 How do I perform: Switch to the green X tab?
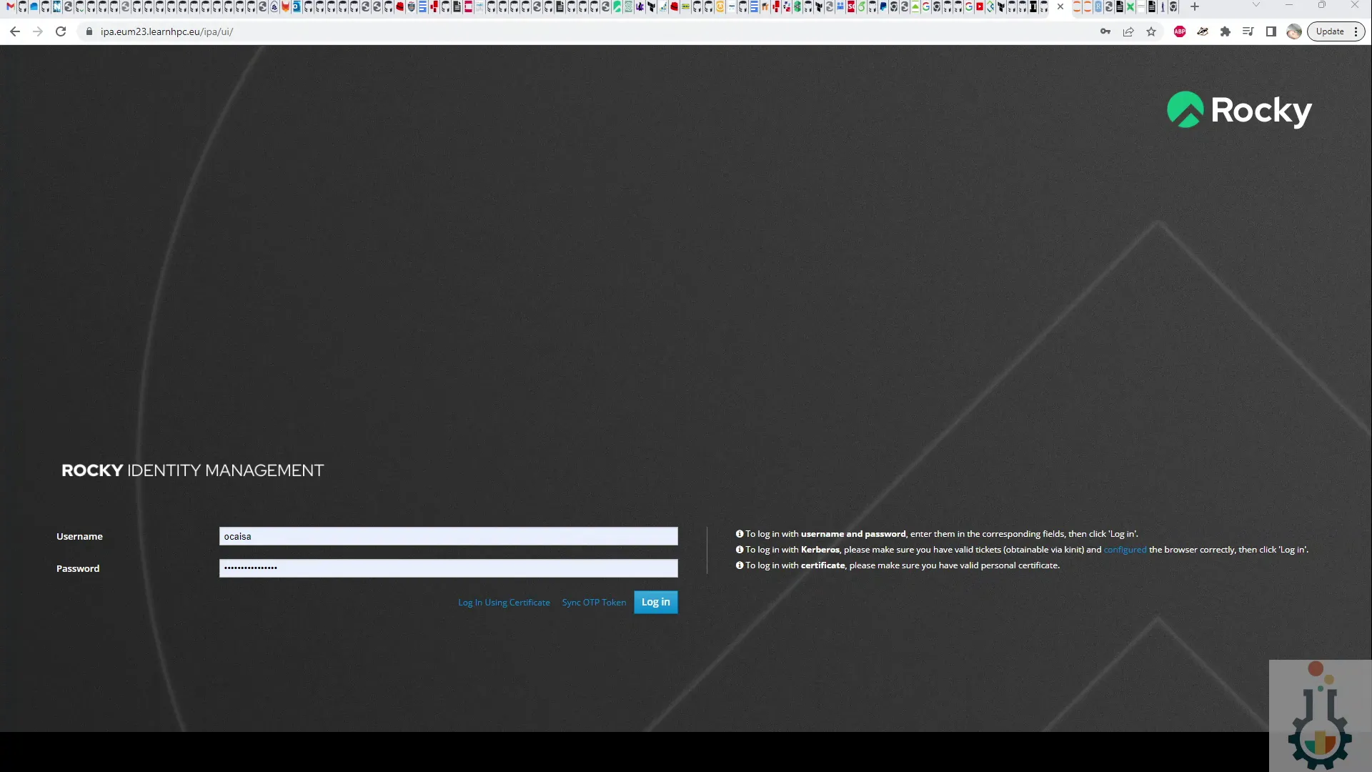(1130, 6)
